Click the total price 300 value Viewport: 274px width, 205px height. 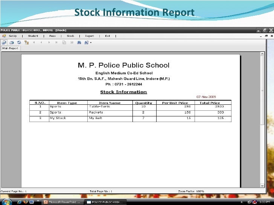(221, 112)
